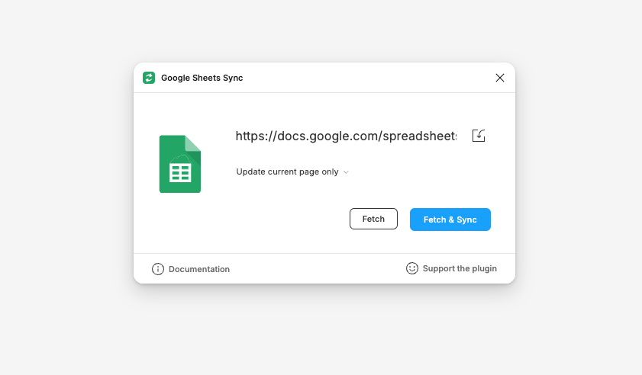Screen dimensions: 642x375
Task: Click the "Google Sheets Sync" title text
Action: point(202,78)
